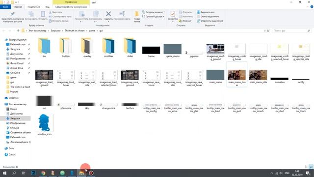The height and width of the screenshot is (177, 314).
Task: Expand Переместить в dropdown
Action: [x=81, y=22]
